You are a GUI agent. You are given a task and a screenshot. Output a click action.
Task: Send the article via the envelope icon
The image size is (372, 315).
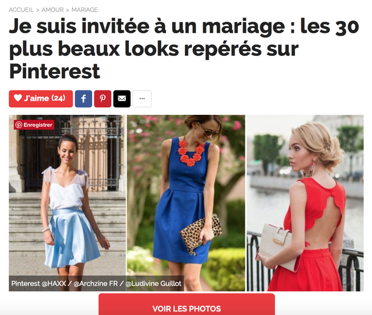point(122,99)
